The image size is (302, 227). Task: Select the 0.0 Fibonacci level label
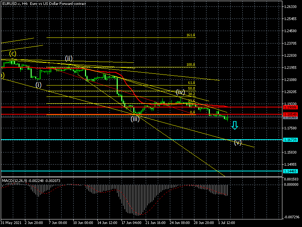[x=192, y=112]
